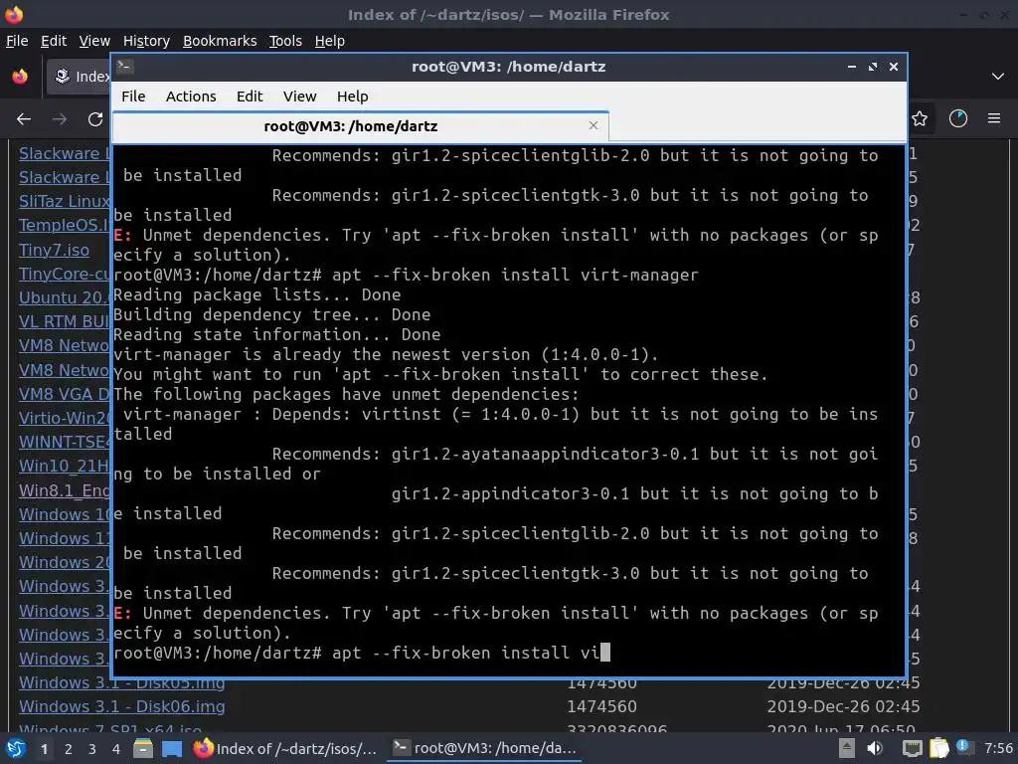Open the Win10_21H link
This screenshot has width=1018, height=764.
[65, 466]
